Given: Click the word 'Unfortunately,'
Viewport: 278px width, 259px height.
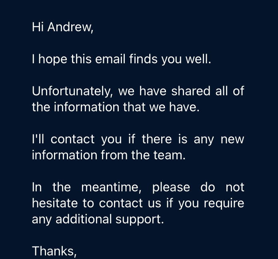Looking at the screenshot, I should click(72, 92).
